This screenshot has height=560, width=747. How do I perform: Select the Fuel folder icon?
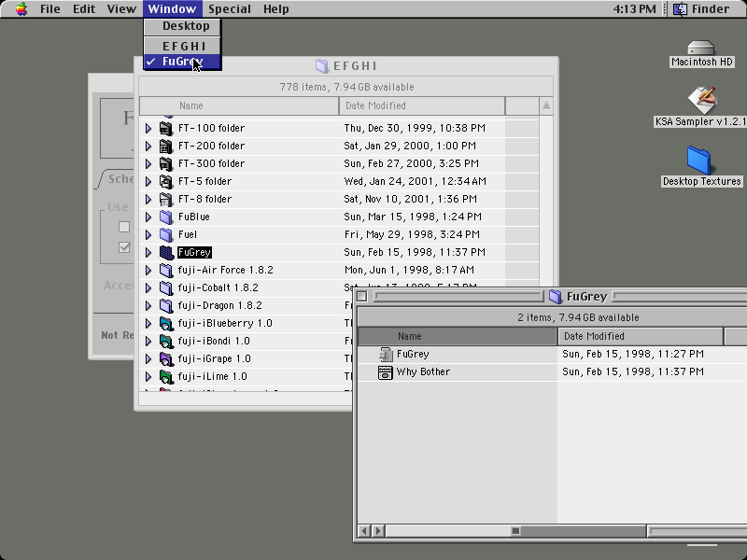point(166,234)
